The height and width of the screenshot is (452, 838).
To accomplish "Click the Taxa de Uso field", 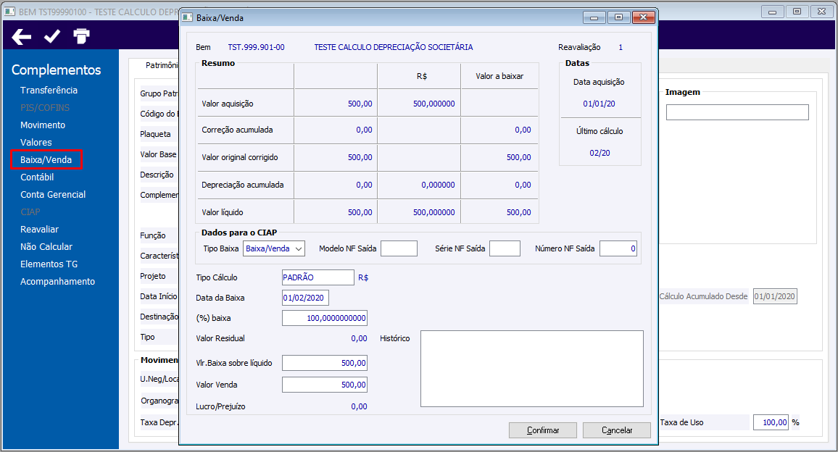I will pyautogui.click(x=771, y=422).
